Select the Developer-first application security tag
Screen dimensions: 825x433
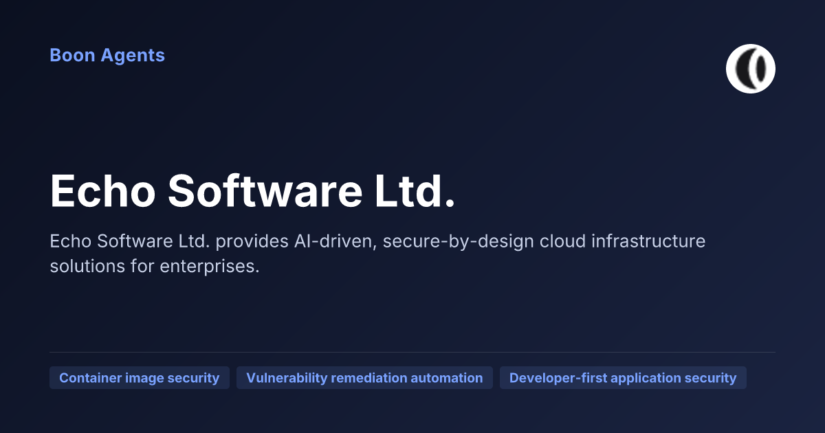coord(623,378)
